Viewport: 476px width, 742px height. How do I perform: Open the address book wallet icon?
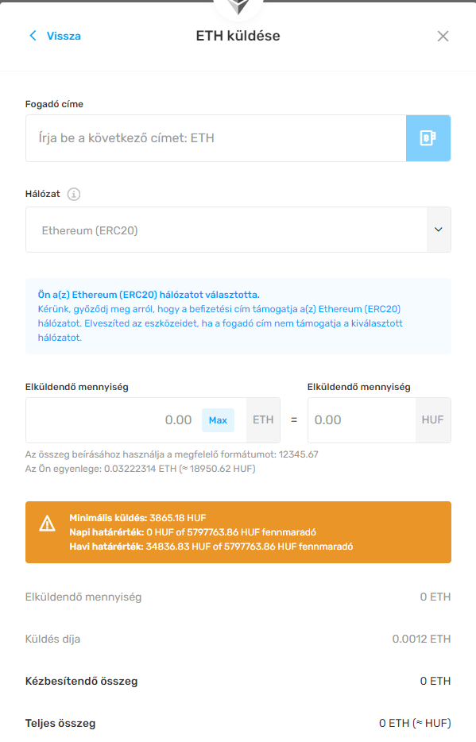click(428, 137)
